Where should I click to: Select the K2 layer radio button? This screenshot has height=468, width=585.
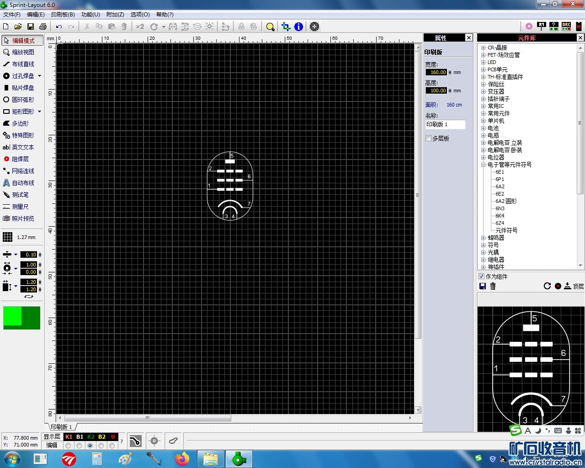[x=90, y=446]
